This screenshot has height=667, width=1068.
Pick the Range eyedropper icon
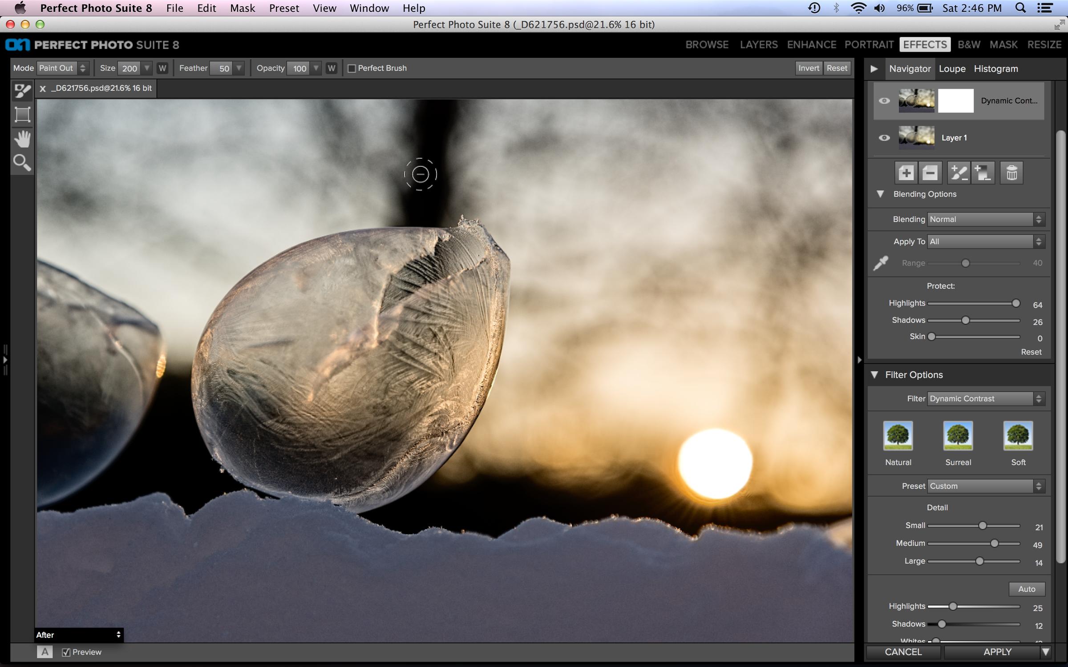tap(881, 263)
